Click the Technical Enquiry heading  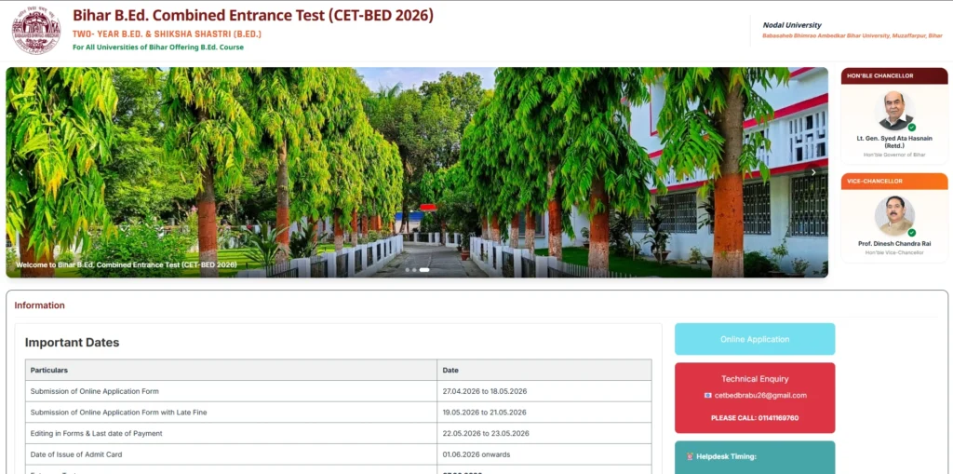pyautogui.click(x=755, y=378)
